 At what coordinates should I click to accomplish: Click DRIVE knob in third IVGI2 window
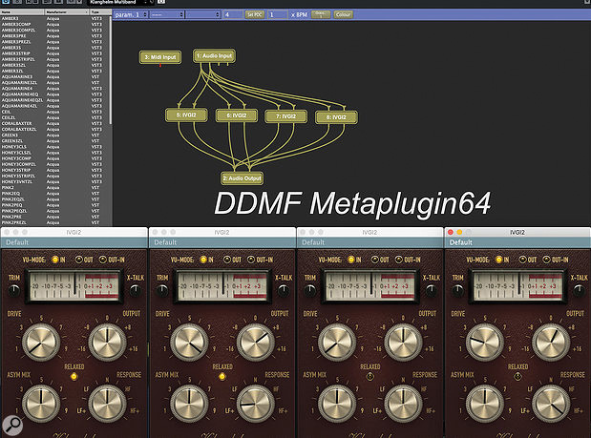[x=337, y=342]
